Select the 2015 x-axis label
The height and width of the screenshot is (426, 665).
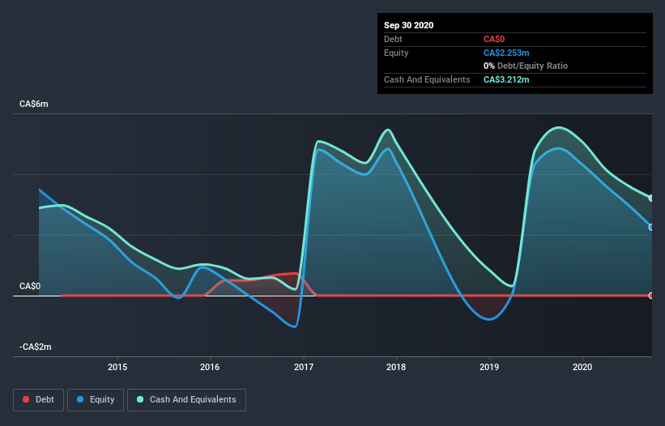click(x=117, y=367)
